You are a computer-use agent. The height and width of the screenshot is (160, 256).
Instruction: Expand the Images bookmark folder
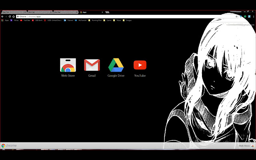point(127,20)
